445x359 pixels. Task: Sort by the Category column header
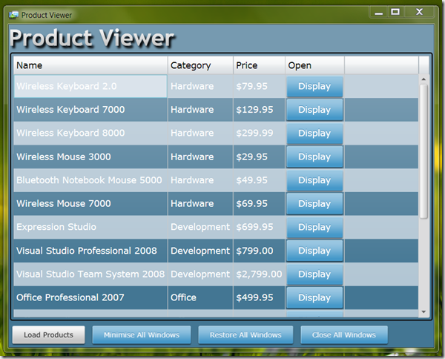200,65
